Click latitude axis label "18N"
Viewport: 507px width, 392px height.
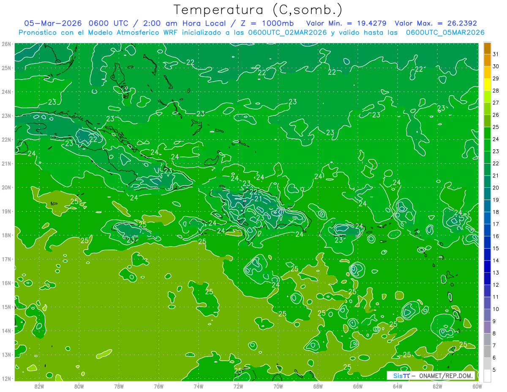[x=6, y=235]
